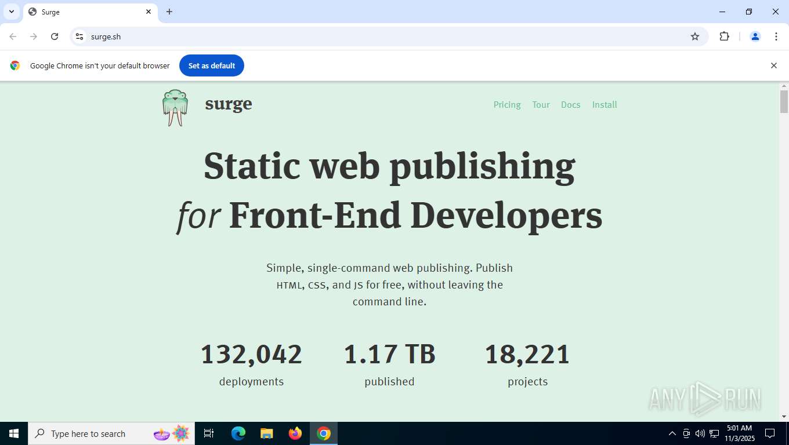
Task: Launch Microsoft Edge from the taskbar
Action: point(238,433)
